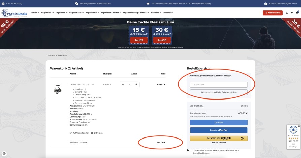
Task: Click the quantity number field
Action: pyautogui.click(x=130, y=84)
